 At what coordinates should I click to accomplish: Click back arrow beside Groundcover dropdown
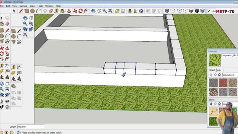pos(211,75)
